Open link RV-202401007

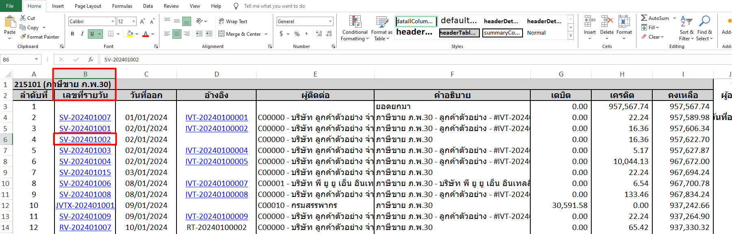click(x=85, y=227)
